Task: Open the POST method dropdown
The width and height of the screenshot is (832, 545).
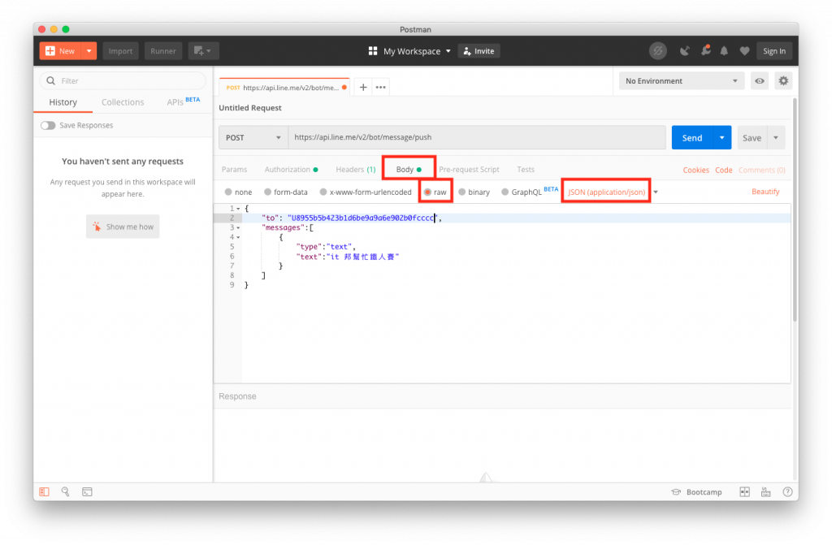Action: point(253,137)
